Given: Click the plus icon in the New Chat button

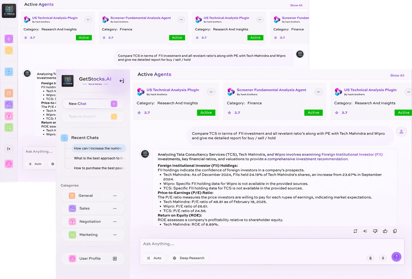Looking at the screenshot, I should point(114,104).
